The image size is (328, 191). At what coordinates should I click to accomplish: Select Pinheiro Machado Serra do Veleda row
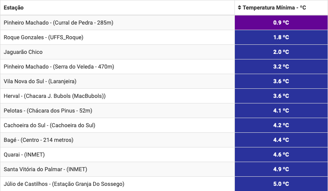[59, 67]
